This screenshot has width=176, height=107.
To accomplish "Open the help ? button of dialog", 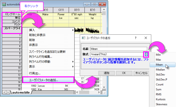I will point(136,38).
